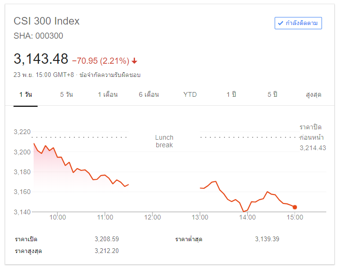Screen dimensions: 340x270
Task: Click the checkmark in the following button
Action: coord(280,23)
